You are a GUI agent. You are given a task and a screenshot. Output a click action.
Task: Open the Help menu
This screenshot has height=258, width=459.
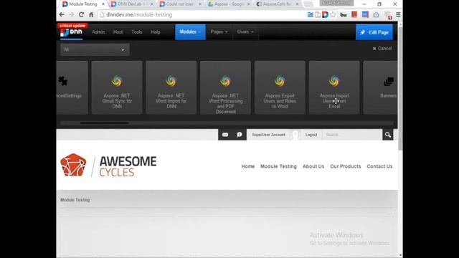156,32
